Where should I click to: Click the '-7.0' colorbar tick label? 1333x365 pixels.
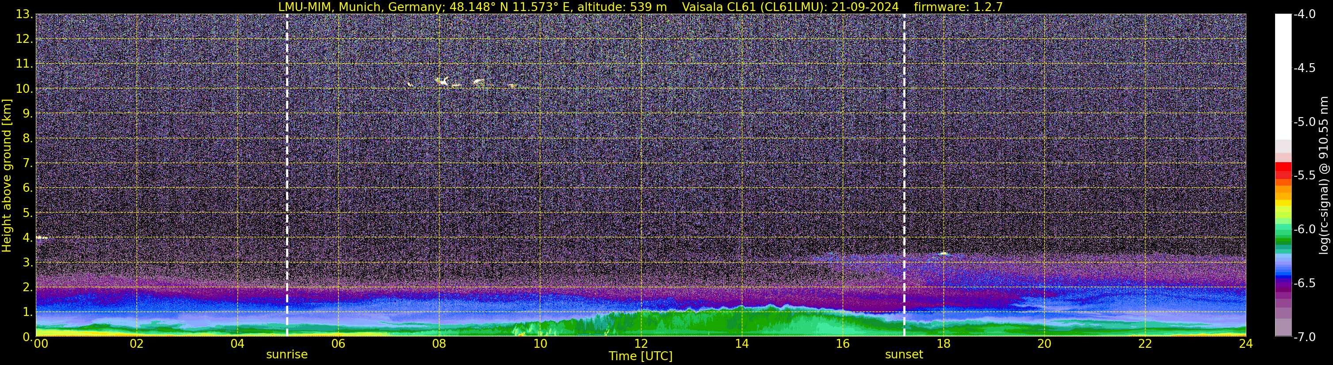tap(1304, 337)
